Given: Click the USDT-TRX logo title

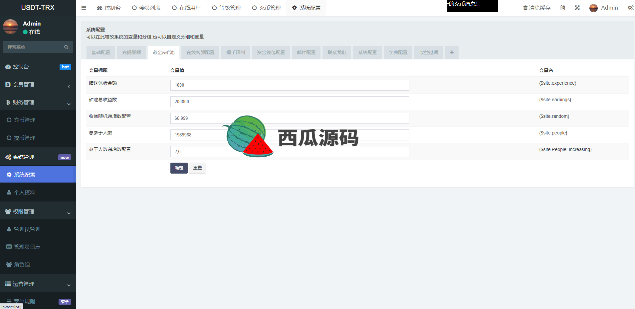Looking at the screenshot, I should pos(38,8).
